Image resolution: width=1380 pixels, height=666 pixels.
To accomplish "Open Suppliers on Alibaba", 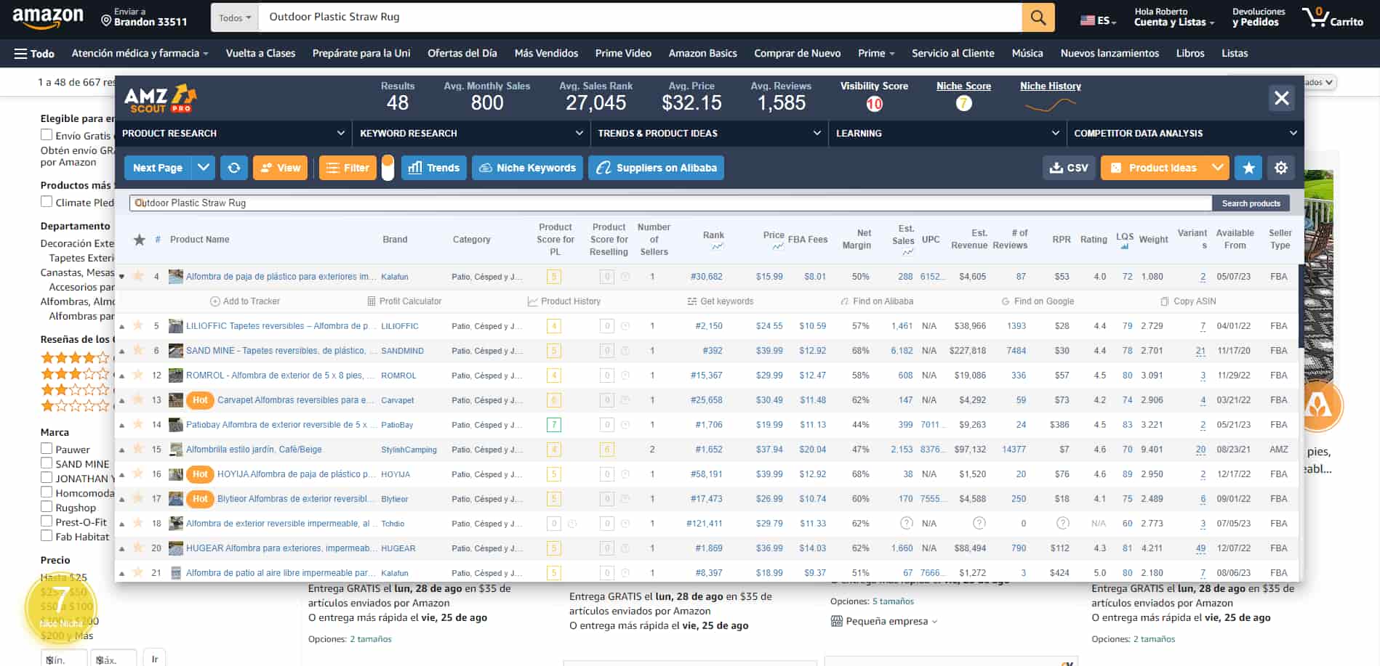I will point(656,168).
